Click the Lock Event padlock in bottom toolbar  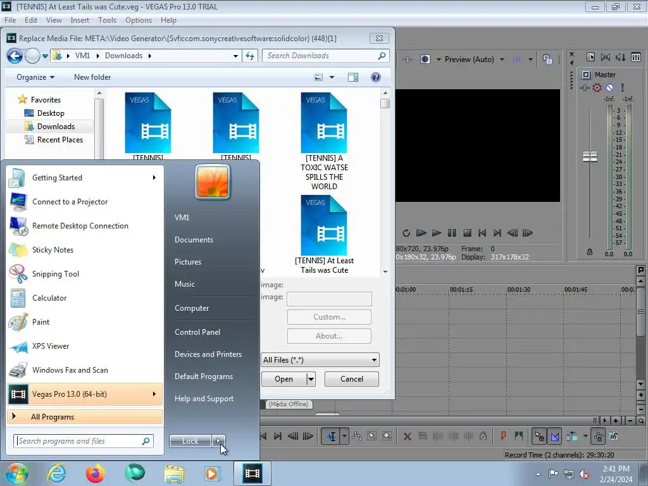pos(483,437)
